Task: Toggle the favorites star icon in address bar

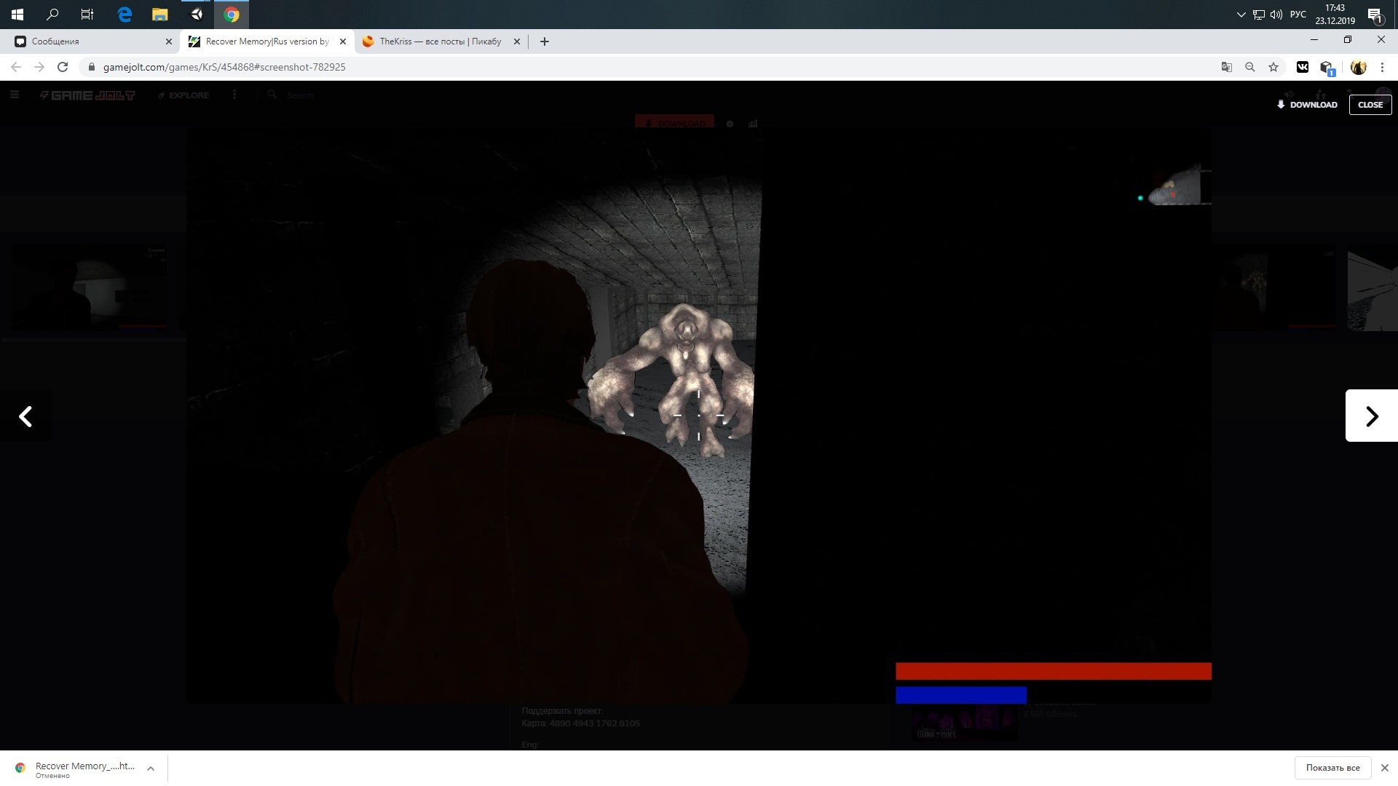Action: click(1273, 67)
